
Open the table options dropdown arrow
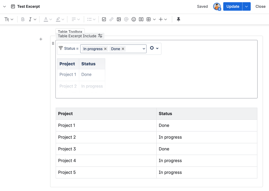pos(154,19)
